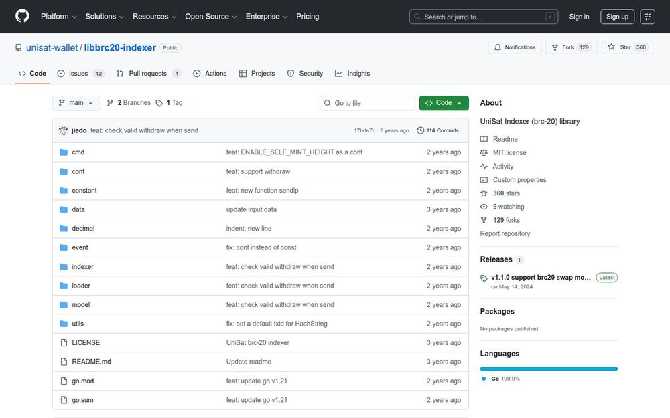This screenshot has width=670, height=418.
Task: Open the conf folder
Action: tap(78, 171)
